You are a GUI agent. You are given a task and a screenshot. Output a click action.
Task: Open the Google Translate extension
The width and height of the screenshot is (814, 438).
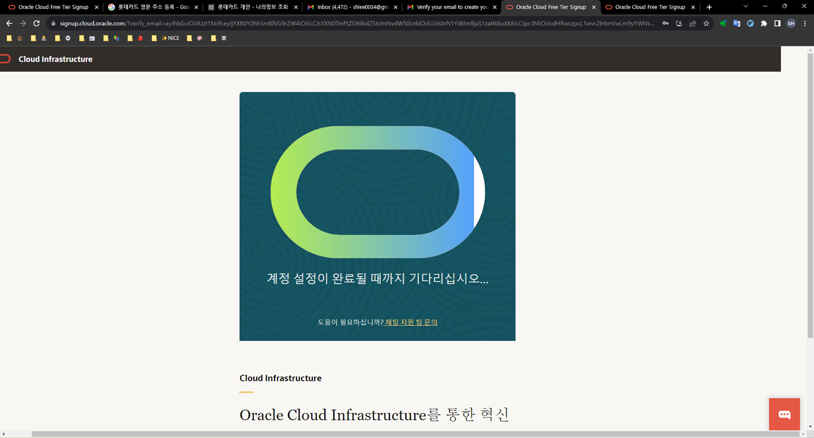pos(737,24)
